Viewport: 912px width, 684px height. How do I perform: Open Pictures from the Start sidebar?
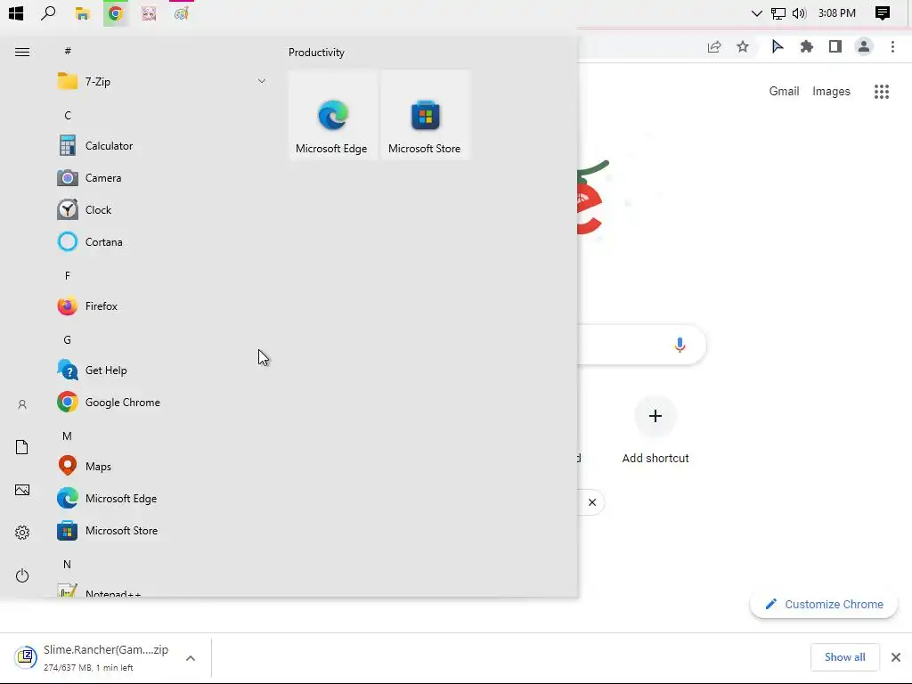tap(22, 490)
